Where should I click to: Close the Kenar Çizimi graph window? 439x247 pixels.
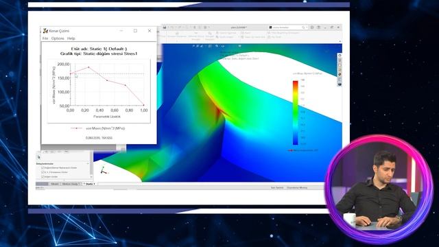pos(150,31)
